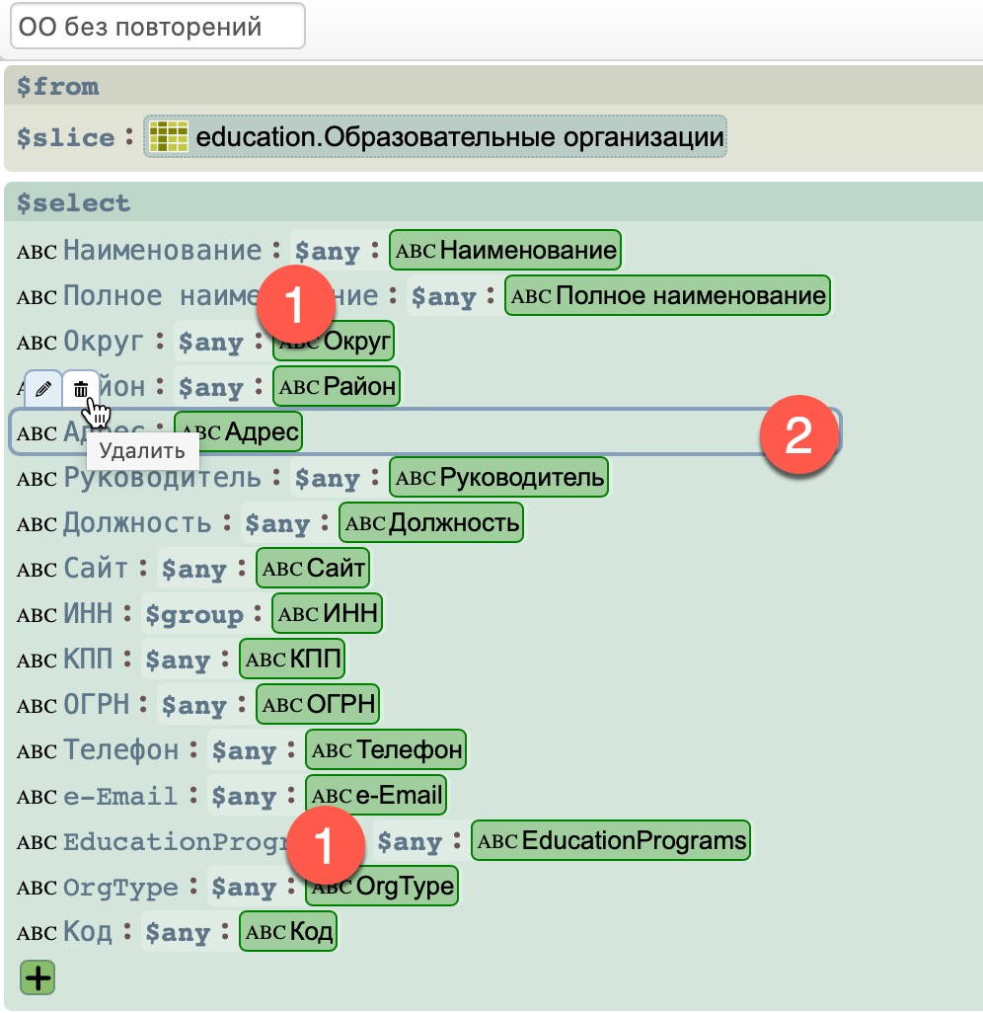Click ABC type icon before Код label

coord(38,933)
